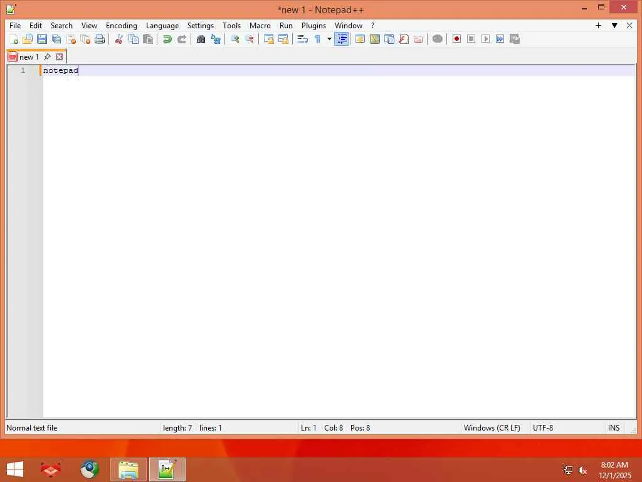642x482 pixels.
Task: Click Run Macro Multiple Times icon
Action: click(x=500, y=39)
